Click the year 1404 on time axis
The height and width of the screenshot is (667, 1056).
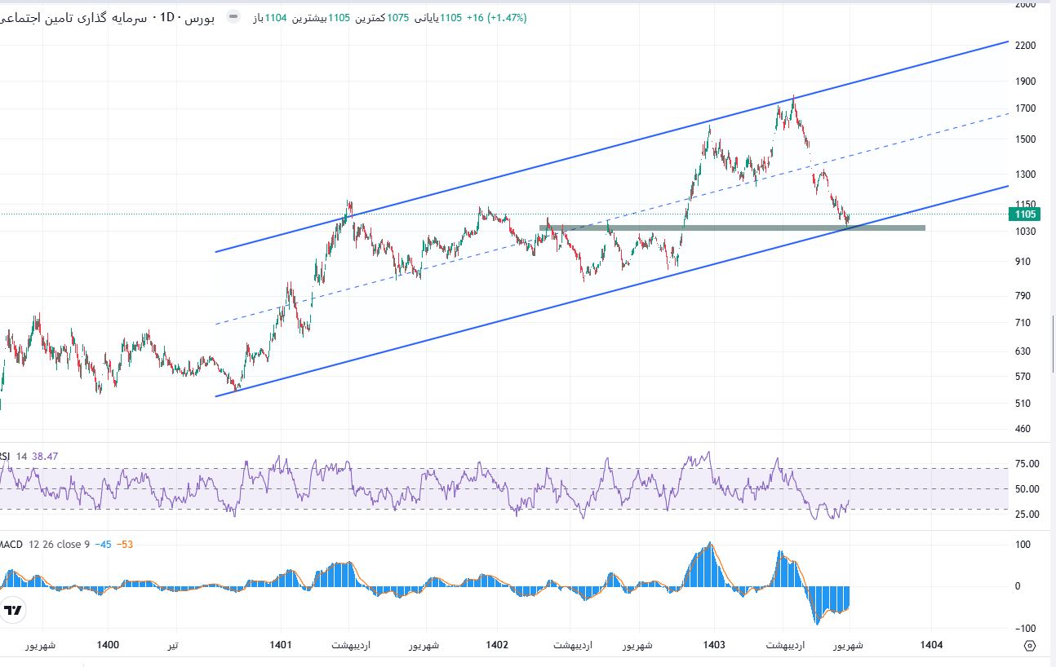(x=931, y=645)
